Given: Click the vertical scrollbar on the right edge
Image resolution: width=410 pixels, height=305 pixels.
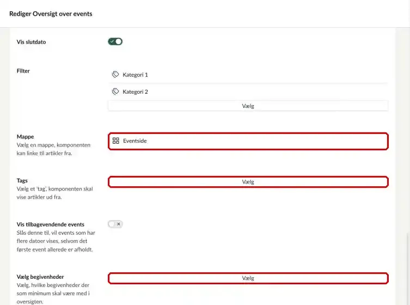Looking at the screenshot, I should pos(408,268).
